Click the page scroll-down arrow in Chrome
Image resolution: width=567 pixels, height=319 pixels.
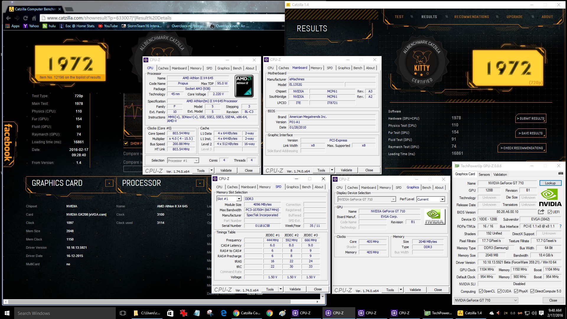point(322,296)
